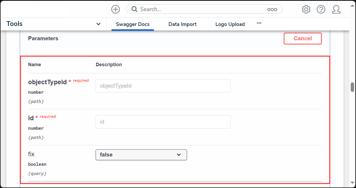Open the Data Import tab
The height and width of the screenshot is (188, 356).
coord(183,24)
